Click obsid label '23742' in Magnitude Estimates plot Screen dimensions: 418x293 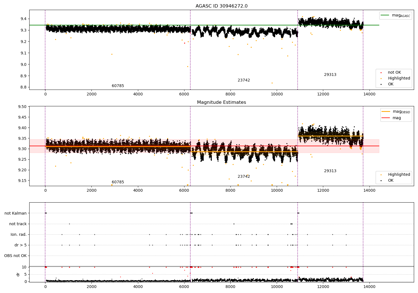click(244, 177)
